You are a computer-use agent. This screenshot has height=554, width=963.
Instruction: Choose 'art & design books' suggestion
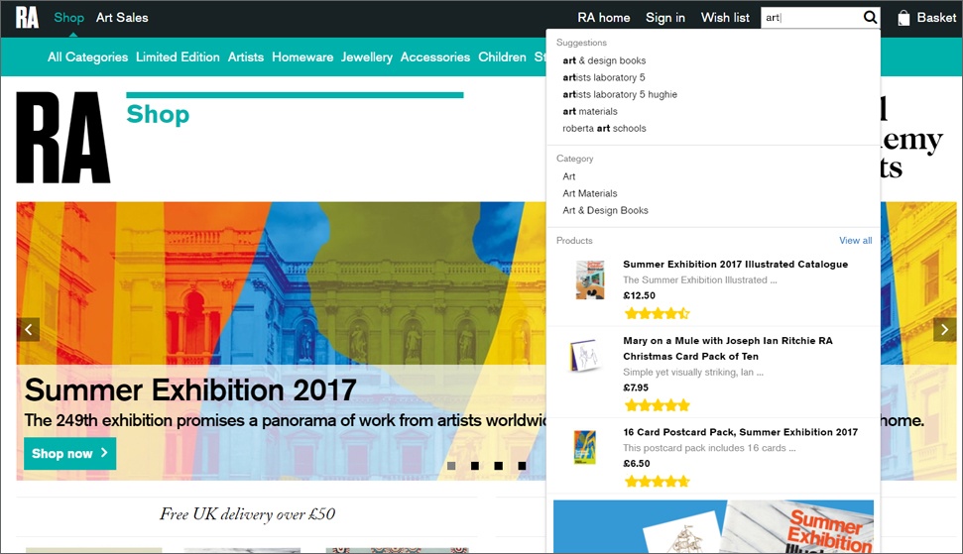(x=604, y=60)
